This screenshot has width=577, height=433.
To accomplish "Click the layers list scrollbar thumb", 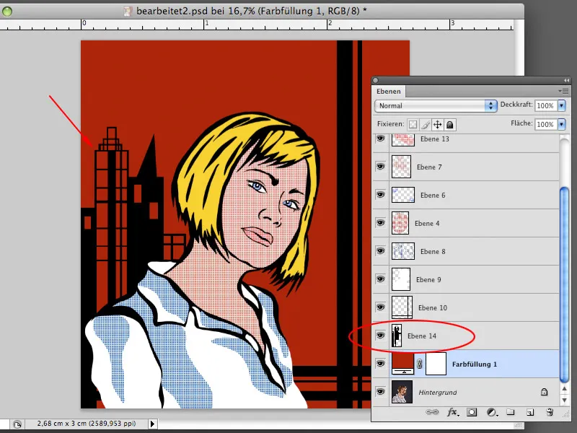I will [x=564, y=284].
